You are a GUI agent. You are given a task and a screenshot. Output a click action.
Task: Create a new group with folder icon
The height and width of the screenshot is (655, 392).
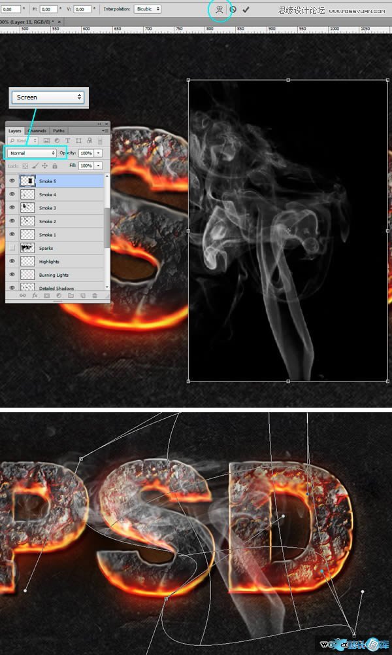point(71,296)
